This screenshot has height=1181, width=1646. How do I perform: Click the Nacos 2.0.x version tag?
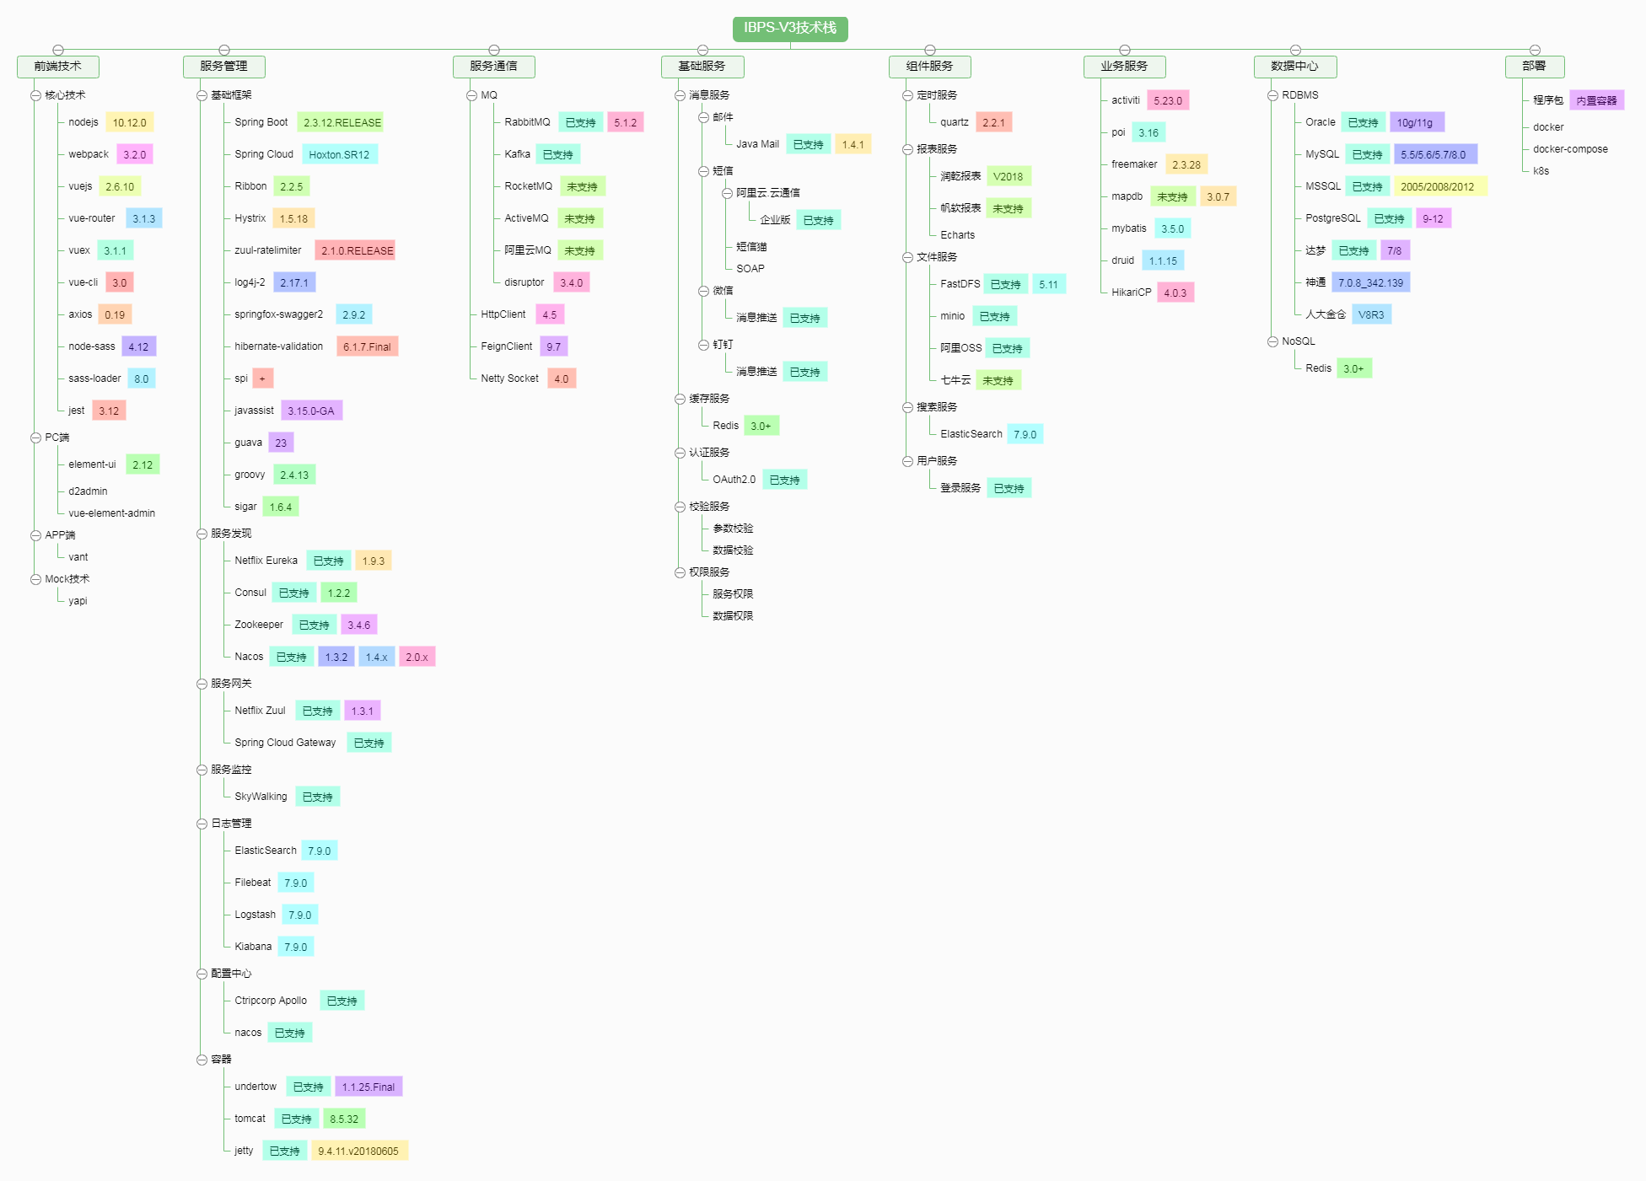[417, 657]
